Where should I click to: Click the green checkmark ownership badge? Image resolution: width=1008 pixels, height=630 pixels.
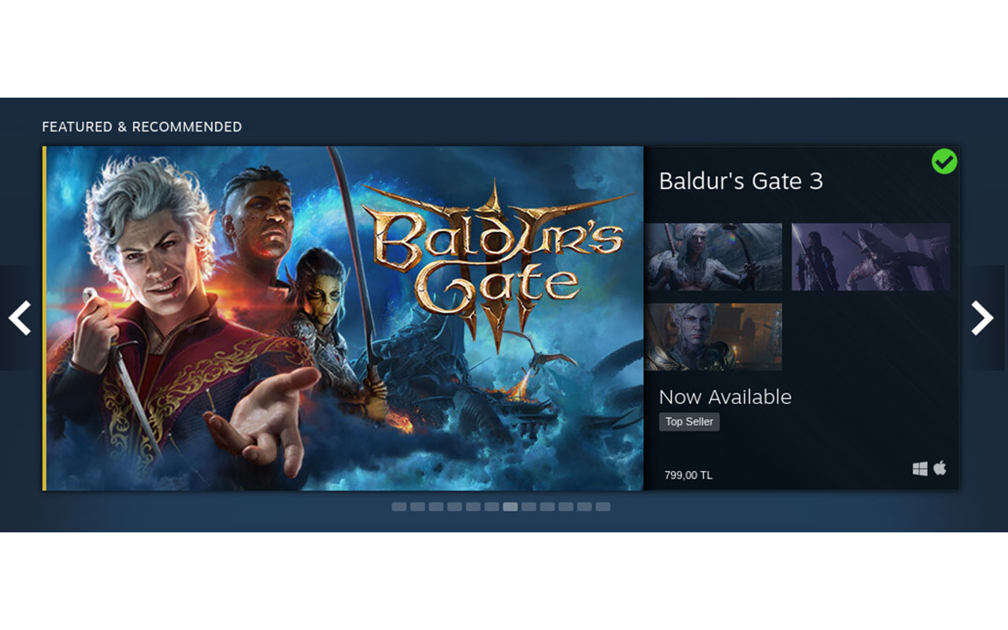(x=944, y=161)
